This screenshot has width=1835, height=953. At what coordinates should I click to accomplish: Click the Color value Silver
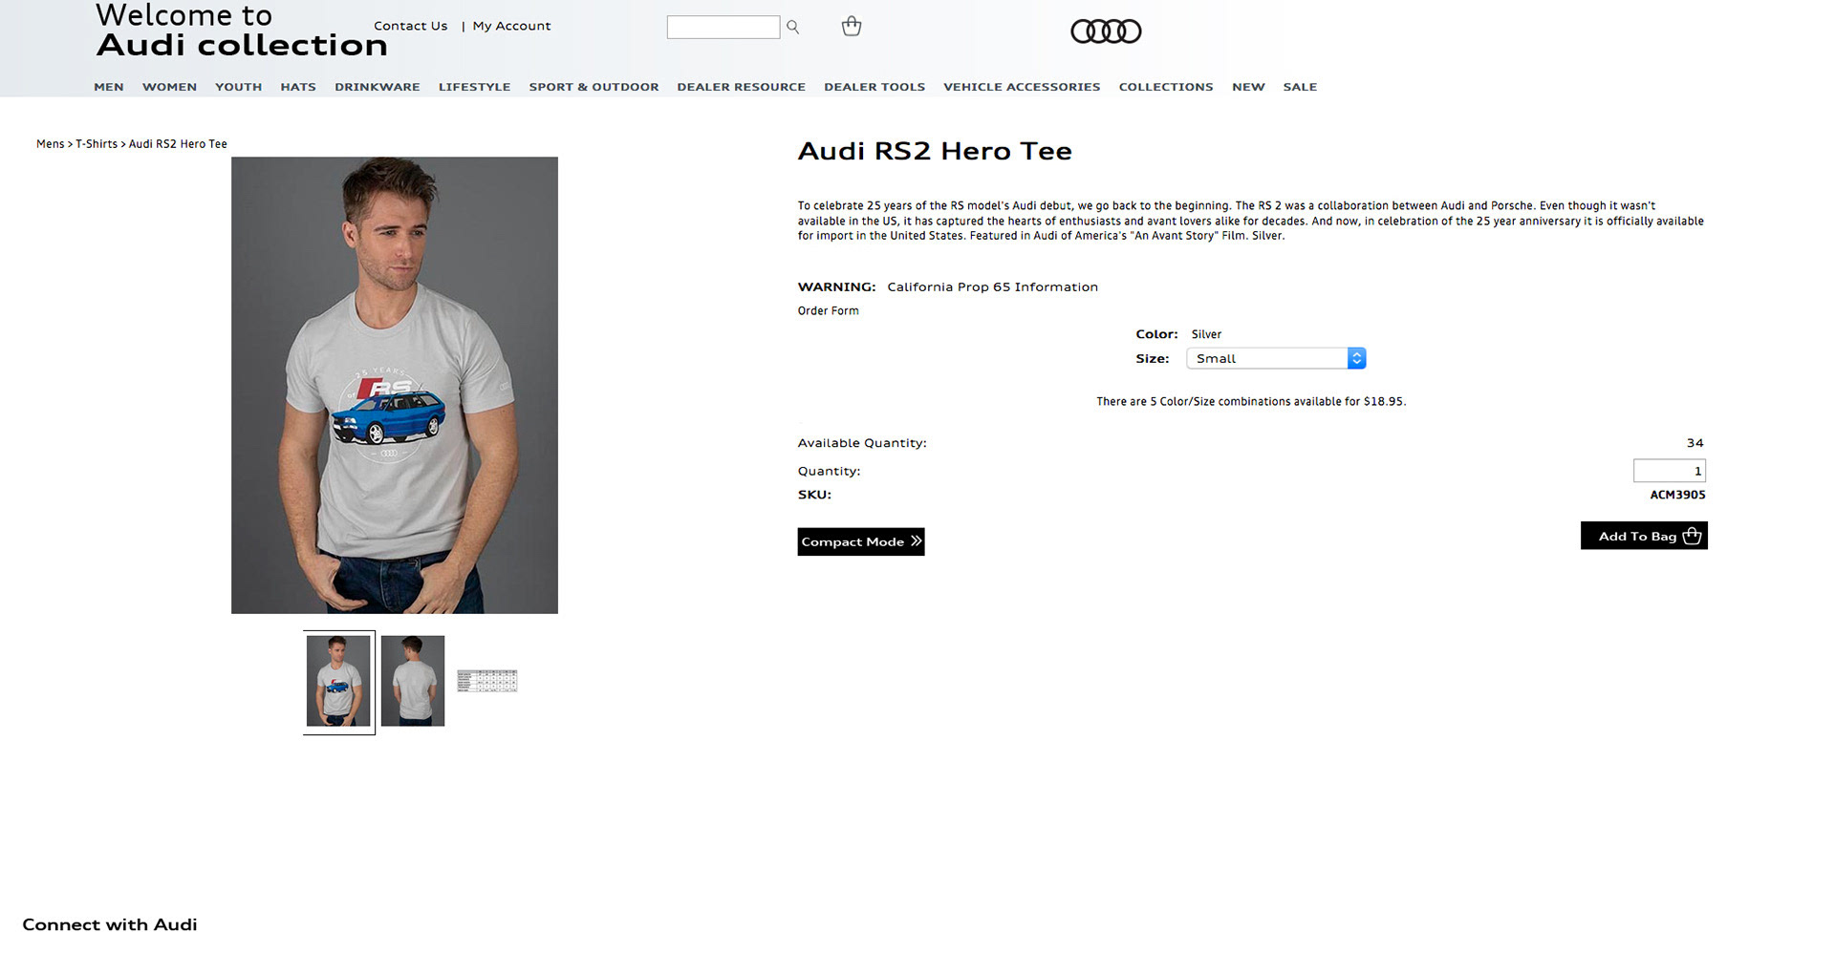tap(1206, 334)
